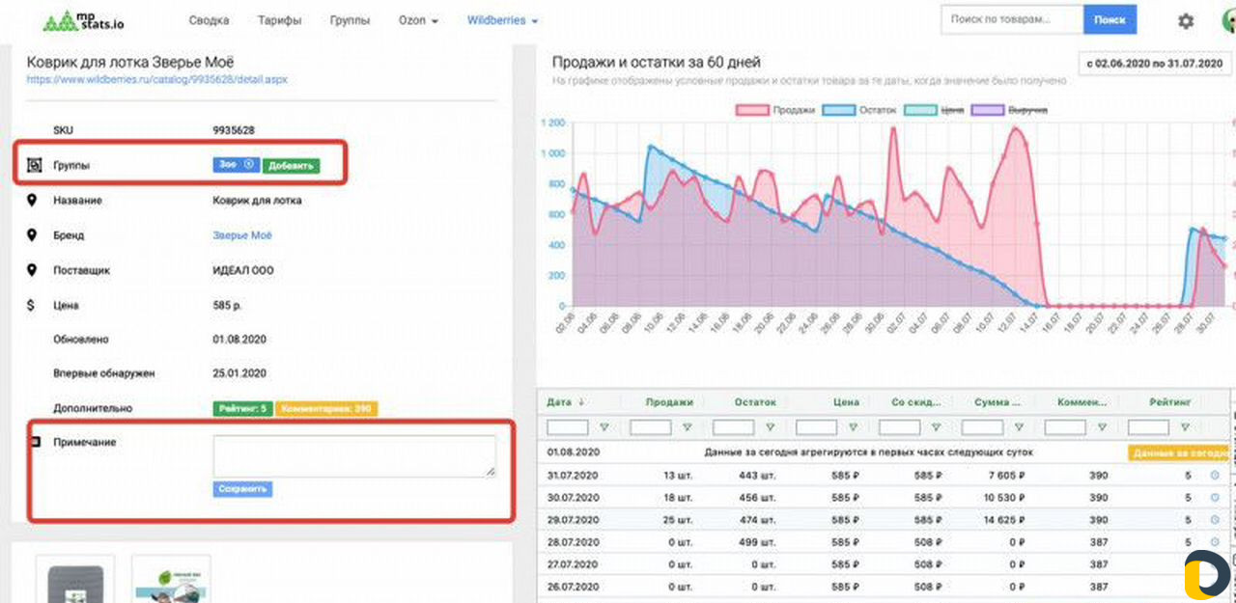Click the mpstats.io logo
The width and height of the screenshot is (1236, 603).
[86, 19]
